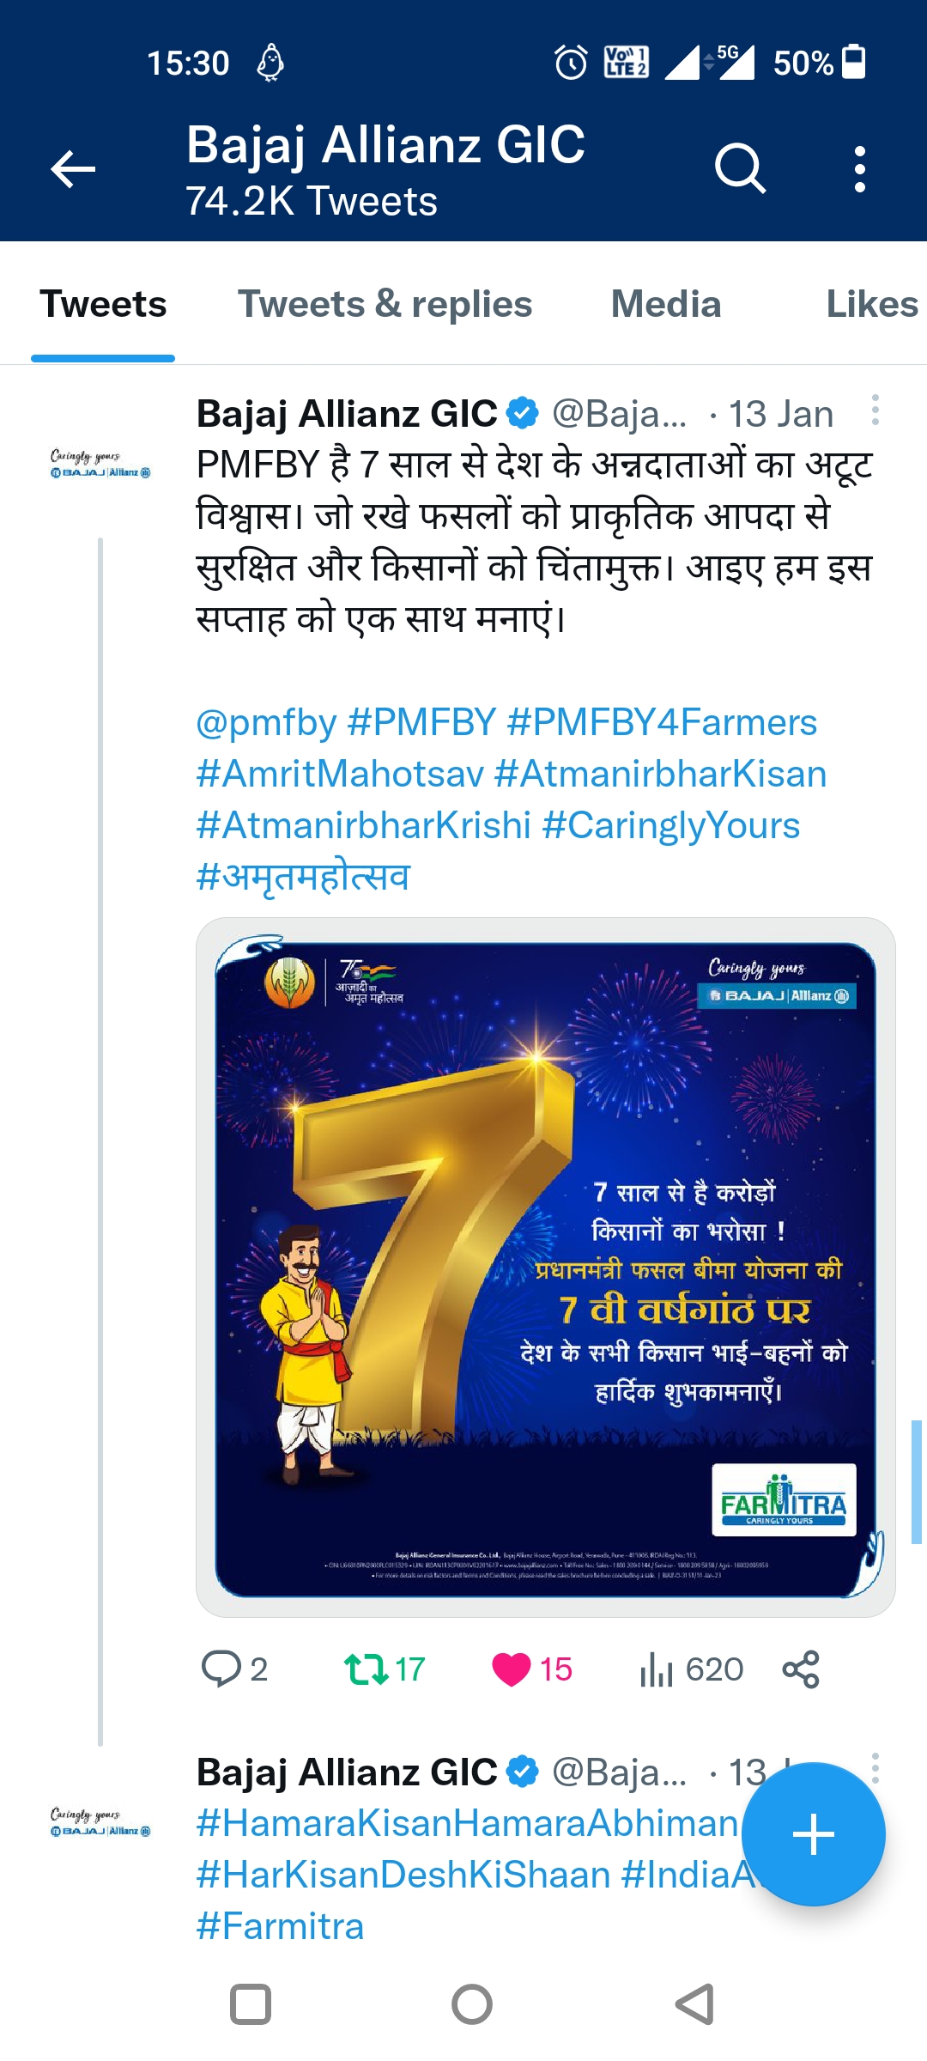927x2061 pixels.
Task: Open the #AmritMahotsav hashtag link
Action: 340,775
